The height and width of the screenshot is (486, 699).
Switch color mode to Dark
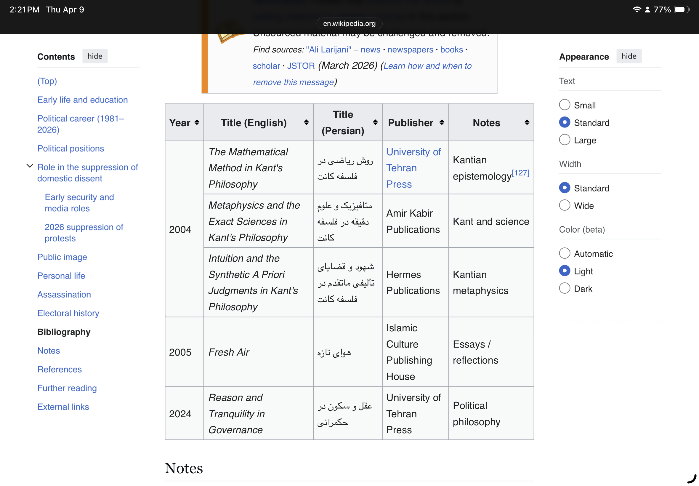[565, 288]
